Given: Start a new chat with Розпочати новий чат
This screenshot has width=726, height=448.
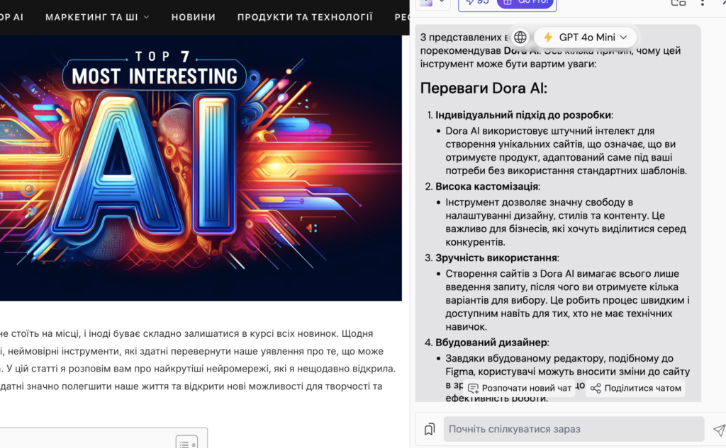Looking at the screenshot, I should [520, 388].
